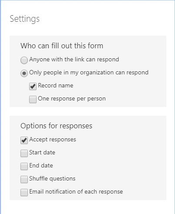Click the 'Only people in my organization can respond' label text
The height and width of the screenshot is (214, 175).
(x=89, y=73)
